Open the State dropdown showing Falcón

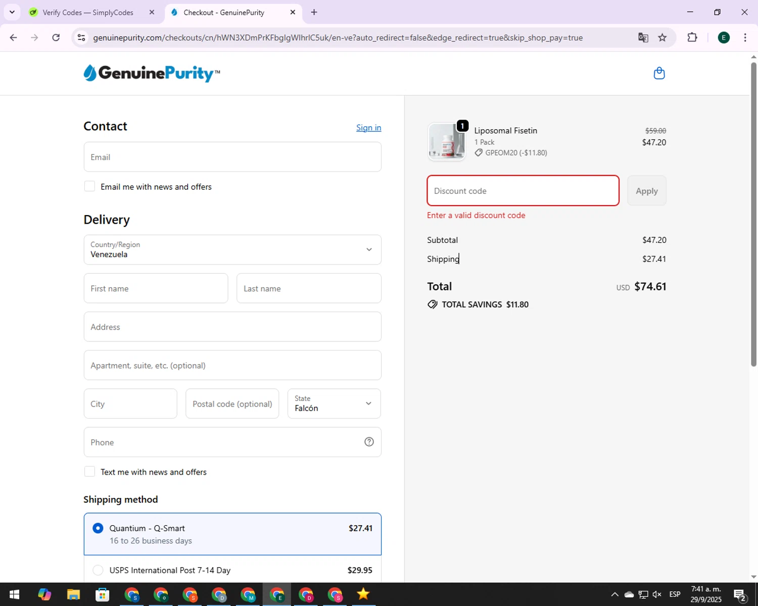pos(334,403)
